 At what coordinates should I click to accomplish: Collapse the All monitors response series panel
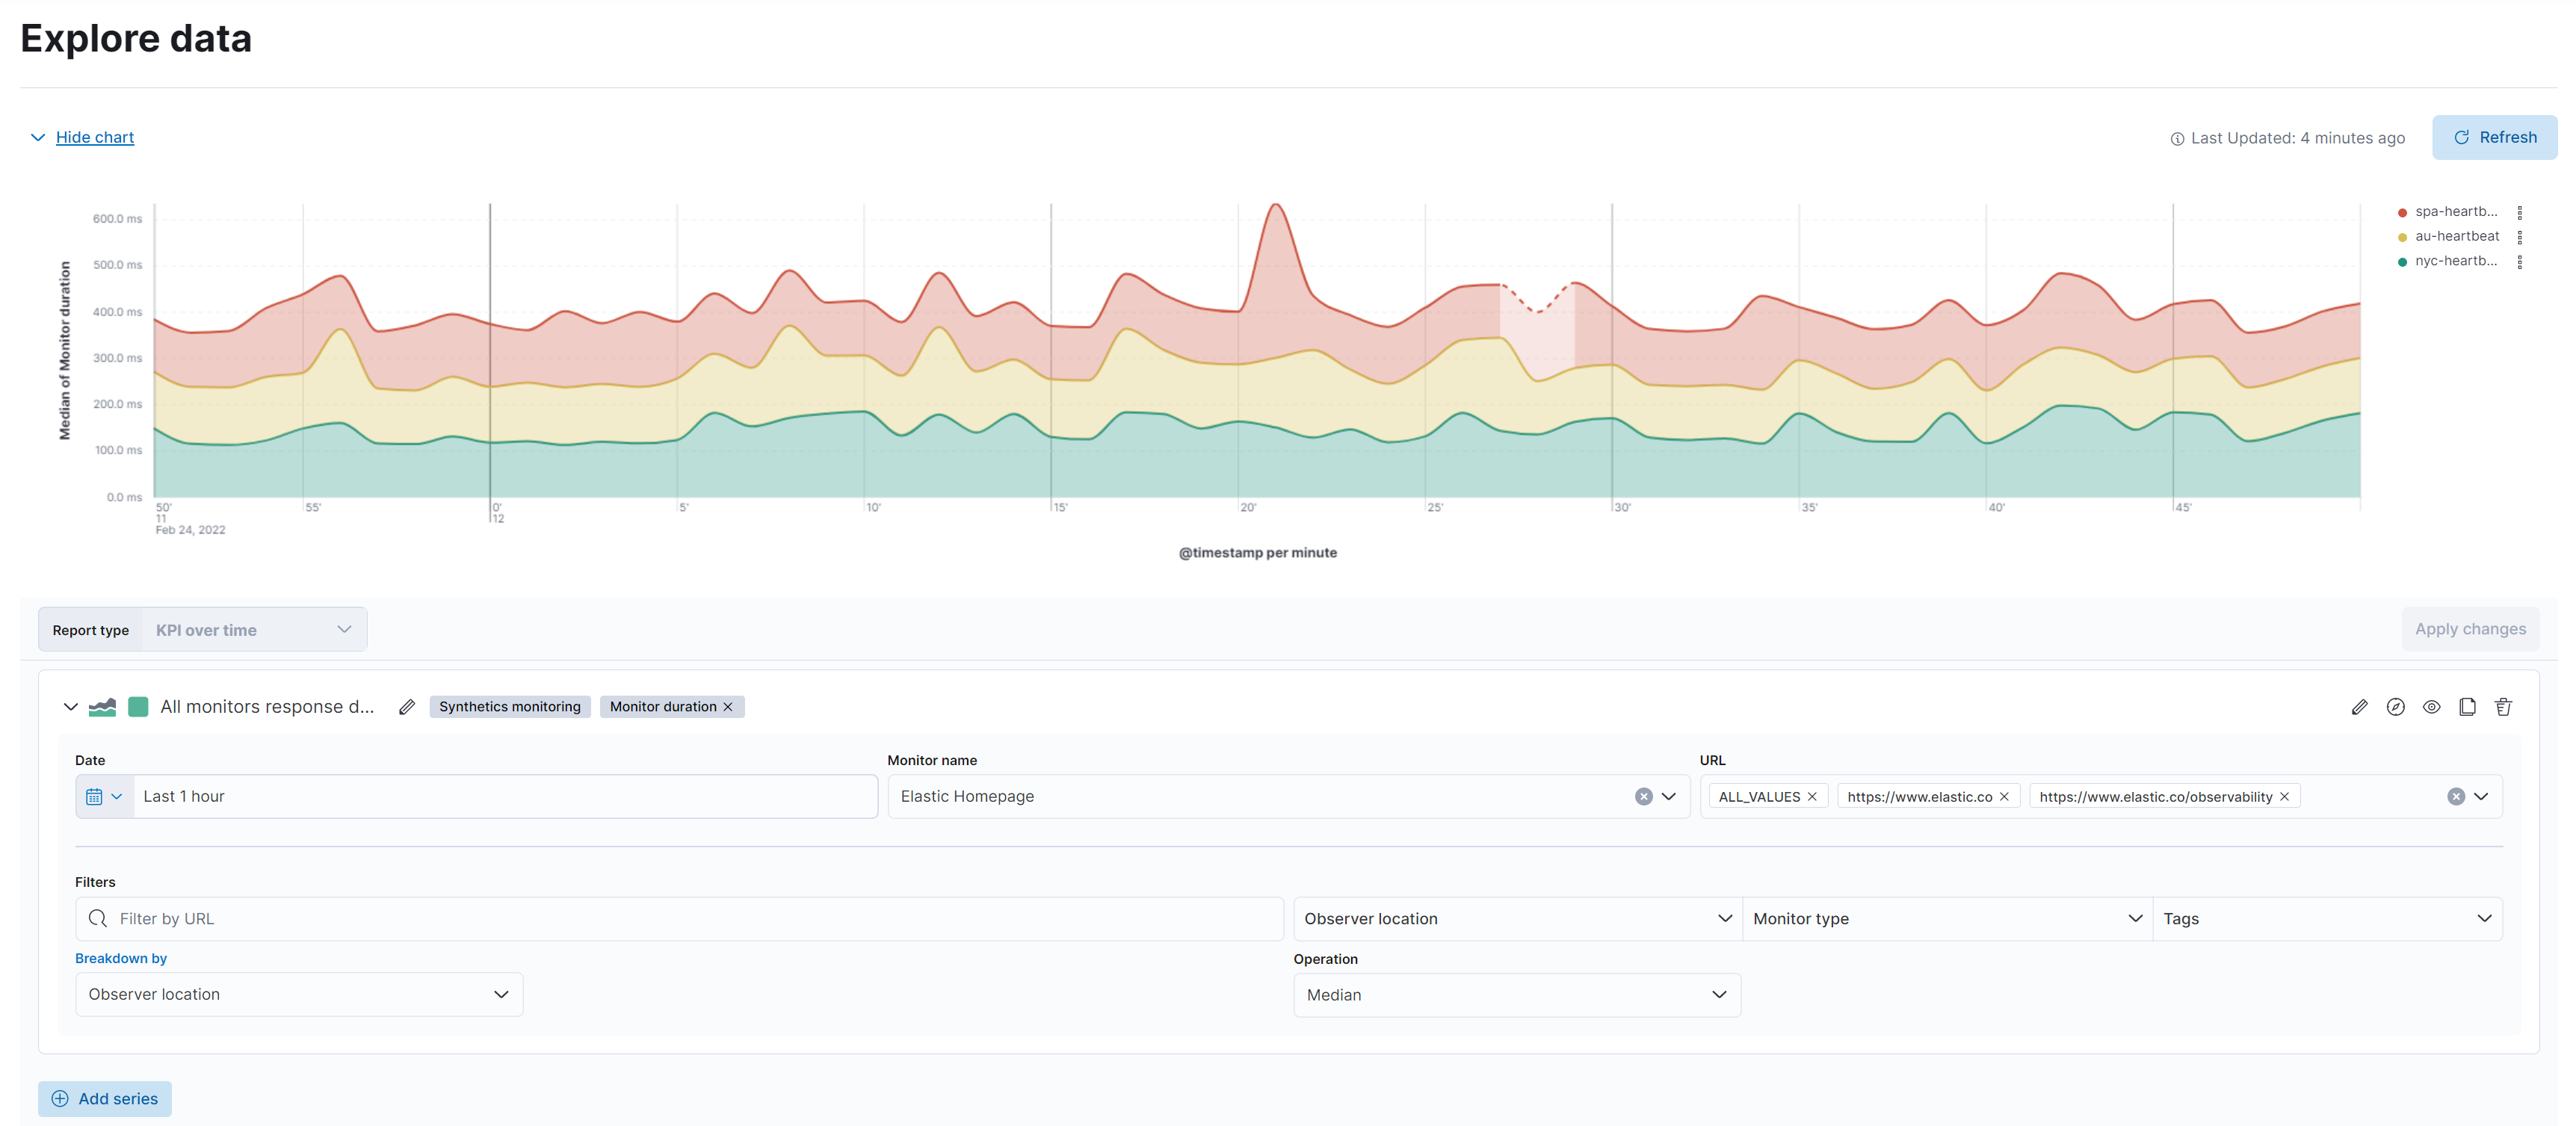point(71,706)
